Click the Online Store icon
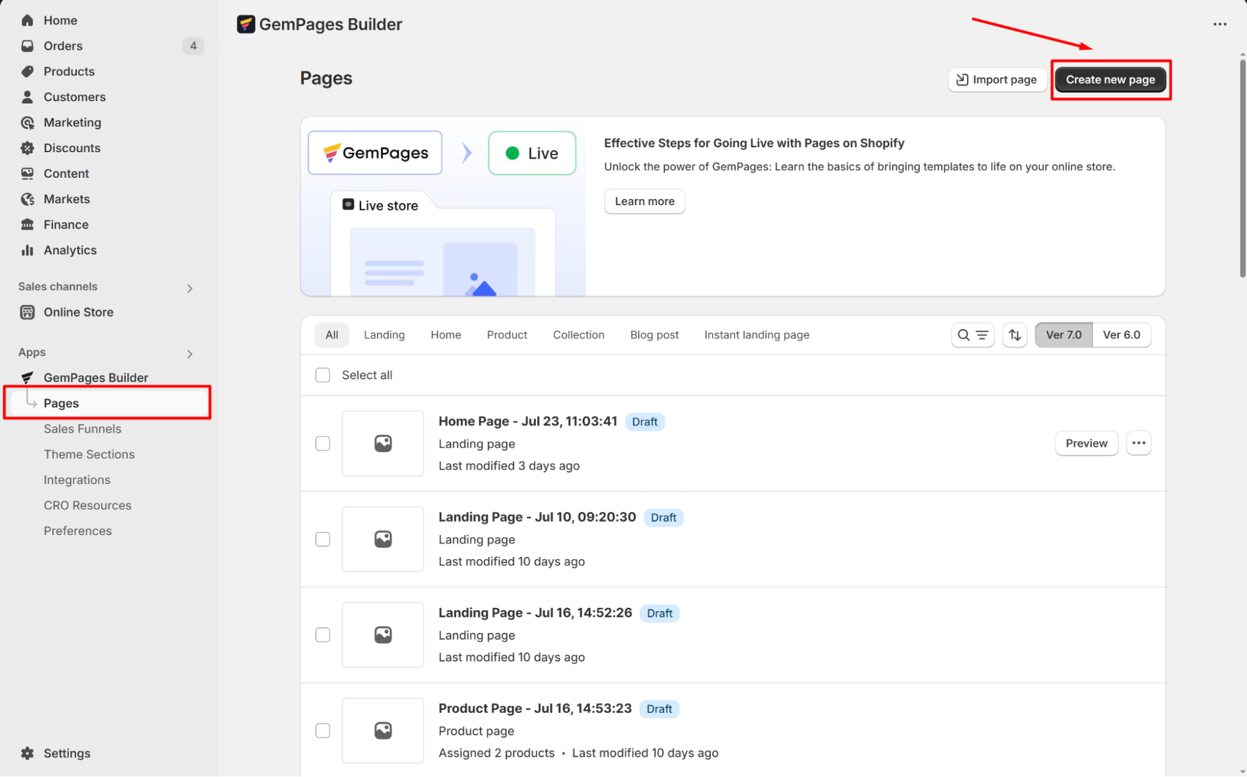Screen dimensions: 1247x777 [27, 312]
